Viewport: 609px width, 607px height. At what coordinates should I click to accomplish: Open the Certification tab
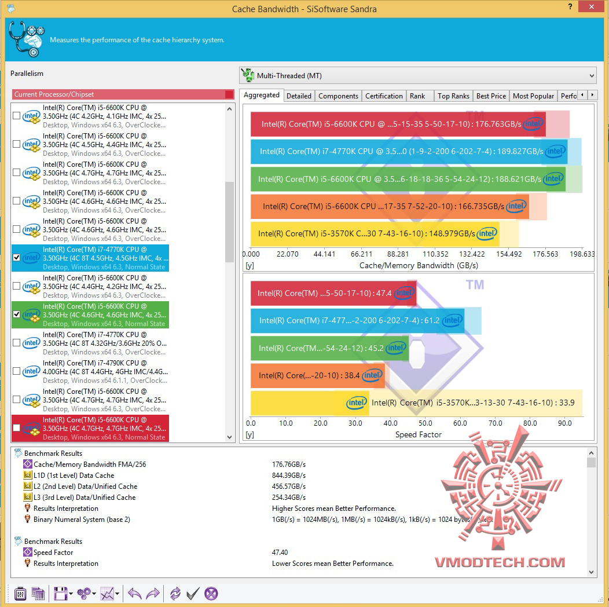coord(384,96)
